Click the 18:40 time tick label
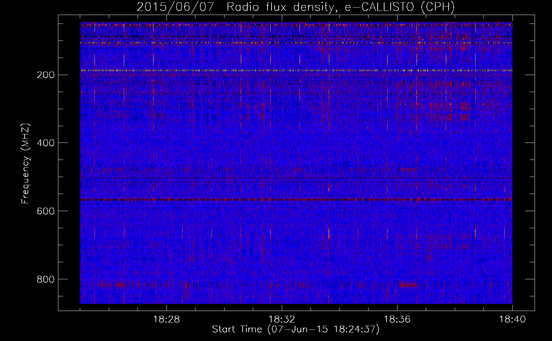The height and width of the screenshot is (341, 552). [x=512, y=320]
